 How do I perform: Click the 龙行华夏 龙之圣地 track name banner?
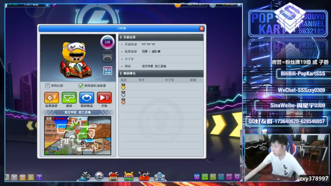pos(77,112)
